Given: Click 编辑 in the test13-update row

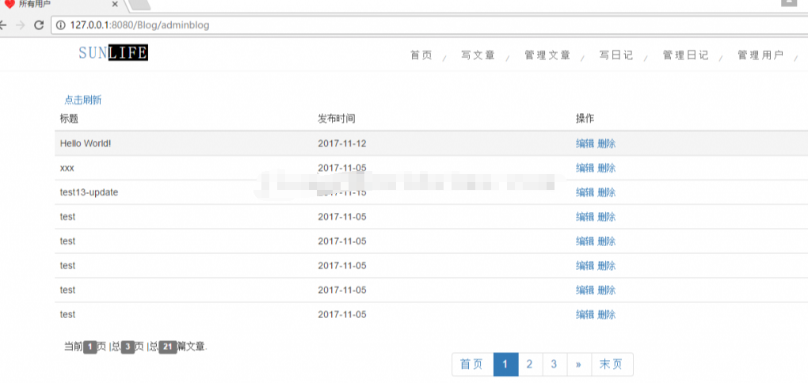Looking at the screenshot, I should pyautogui.click(x=585, y=192).
